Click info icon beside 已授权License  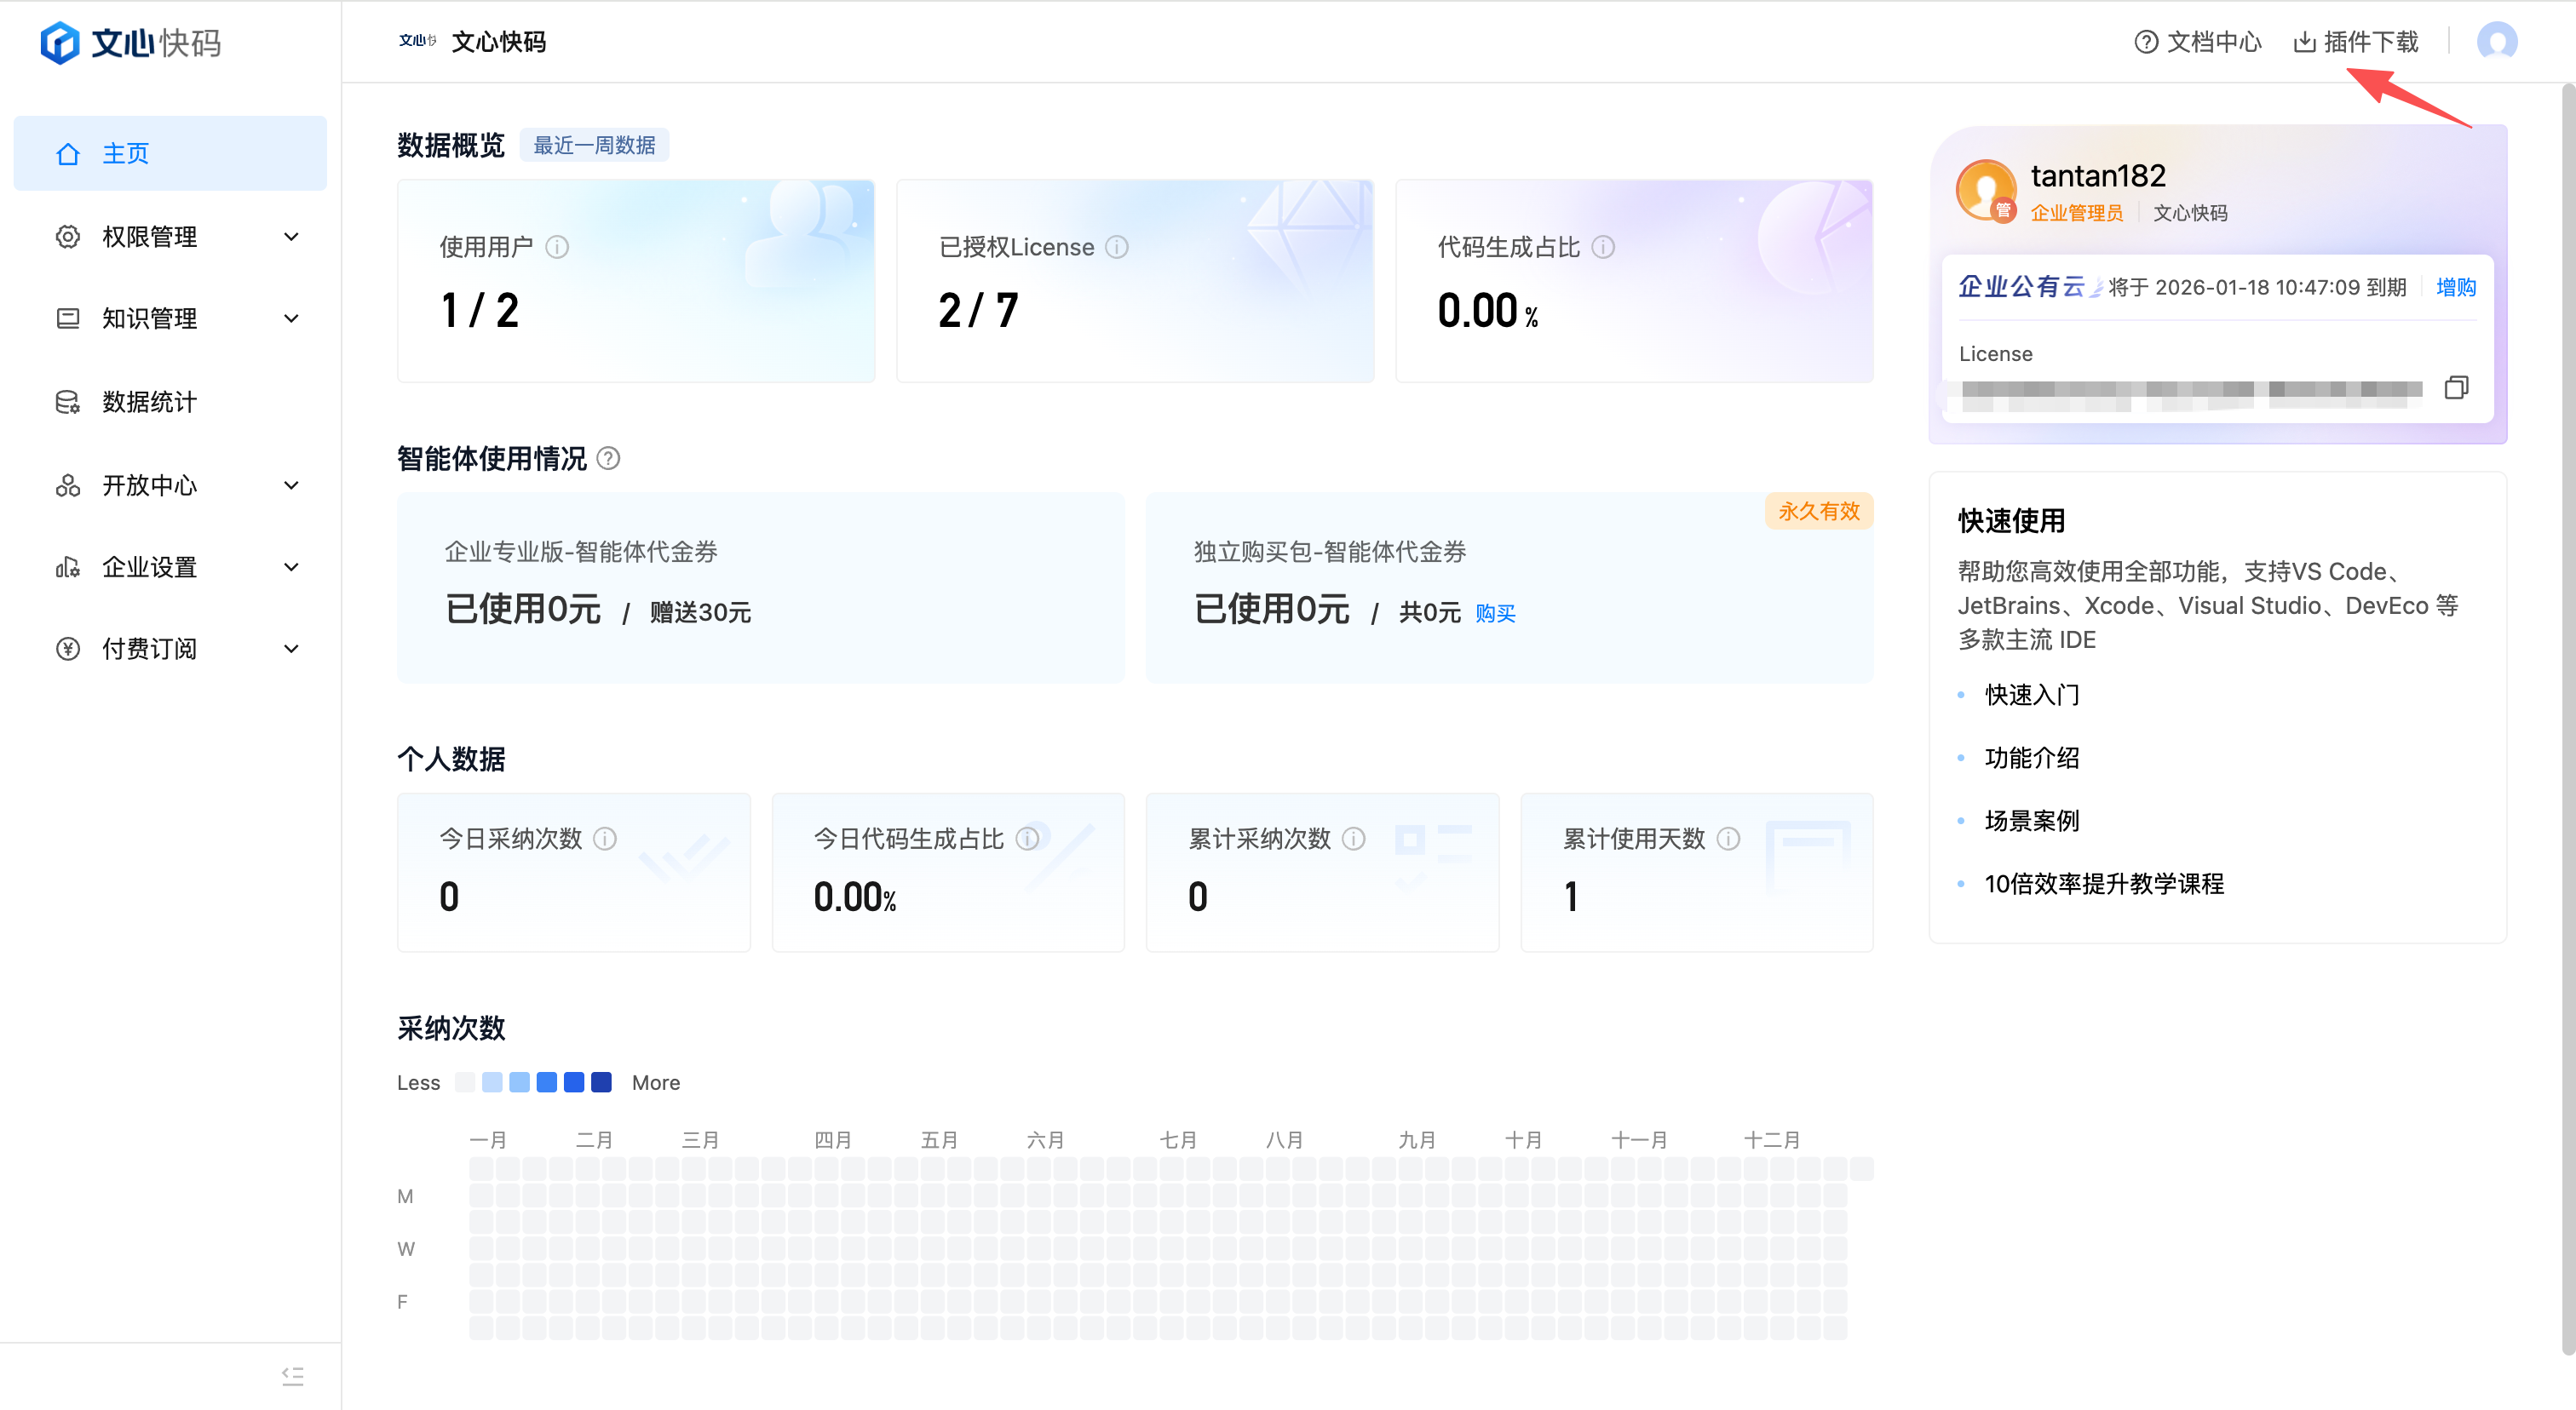pos(1117,247)
